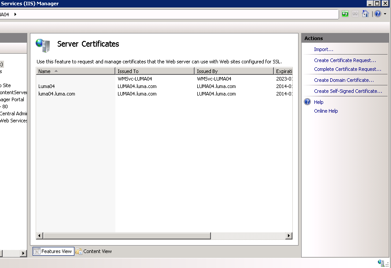The height and width of the screenshot is (268, 391).
Task: Click the Stop toolbar icon
Action: (x=355, y=14)
